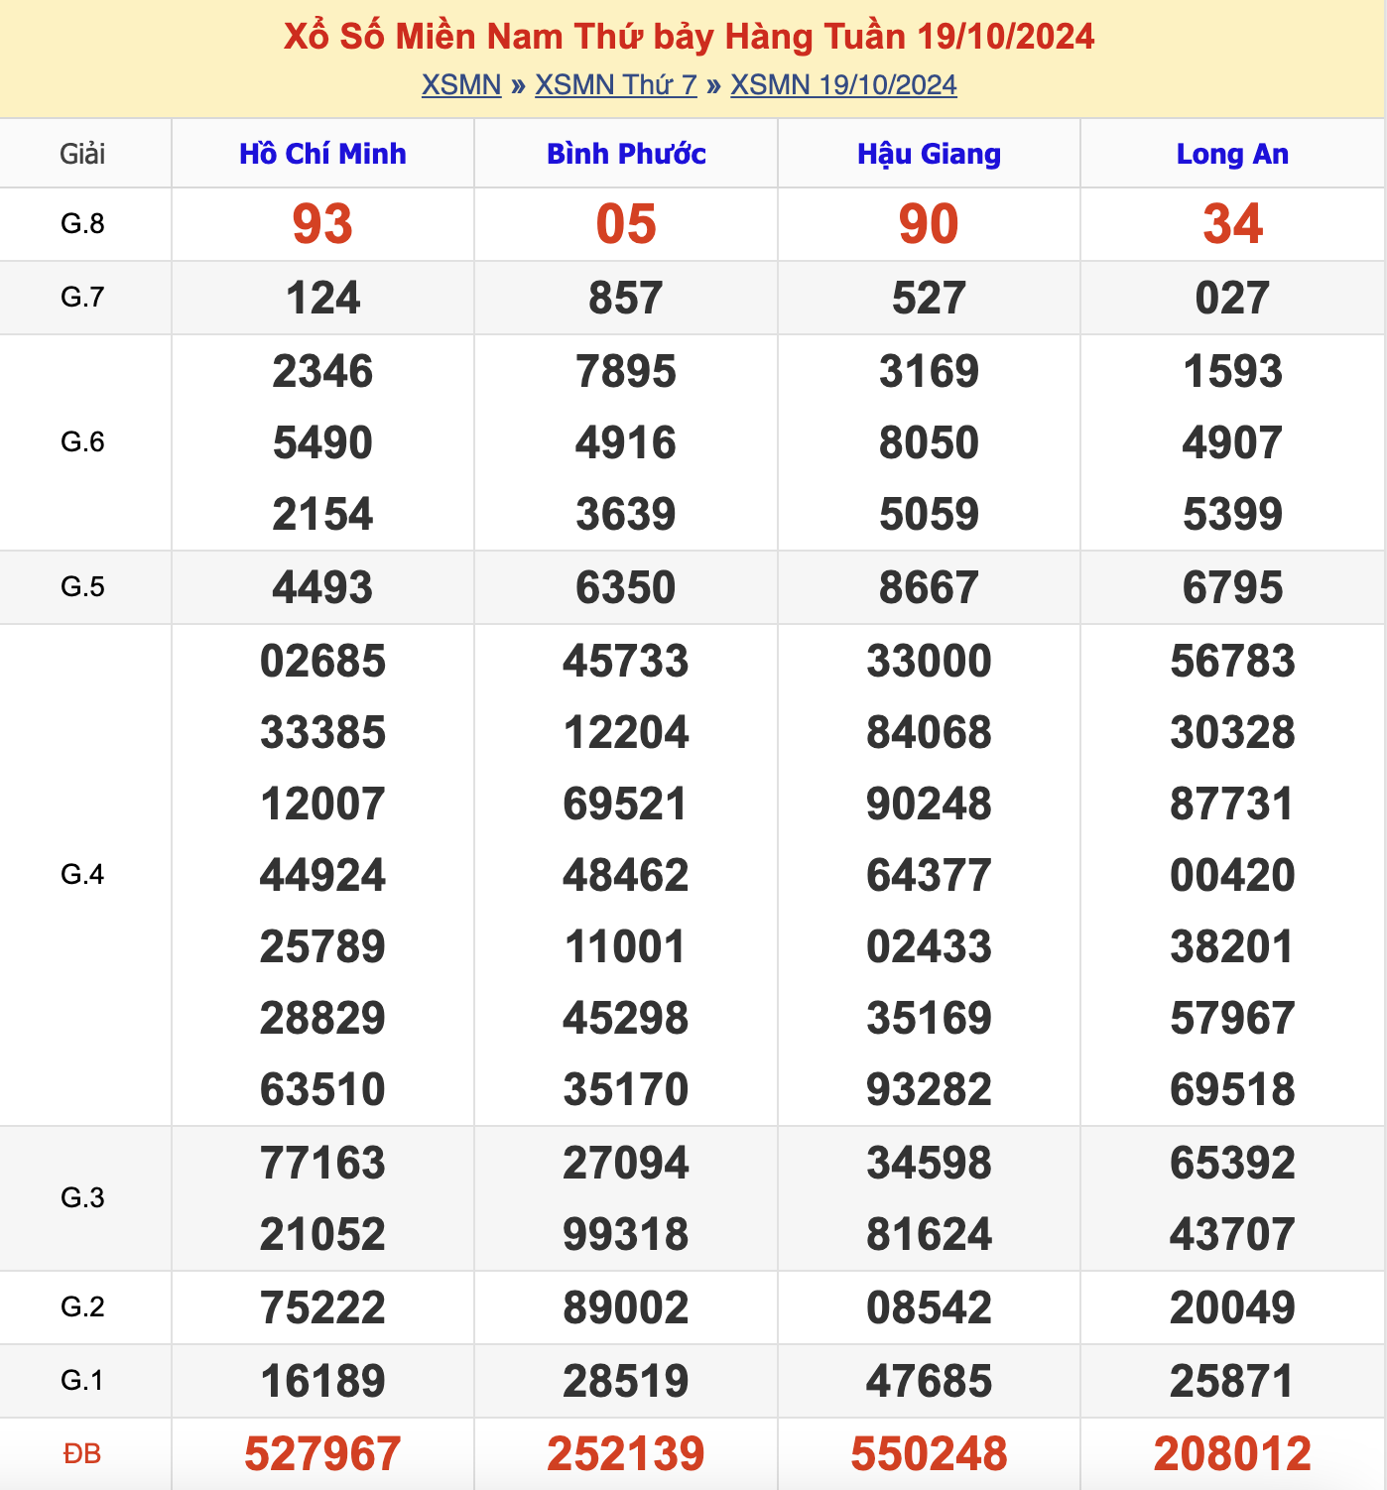
Task: Select the G.6 row label
Action: [82, 442]
